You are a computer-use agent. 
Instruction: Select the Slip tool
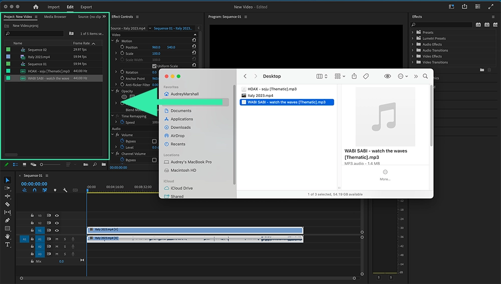click(x=8, y=212)
